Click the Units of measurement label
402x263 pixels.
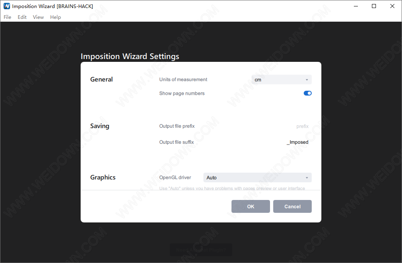click(183, 80)
